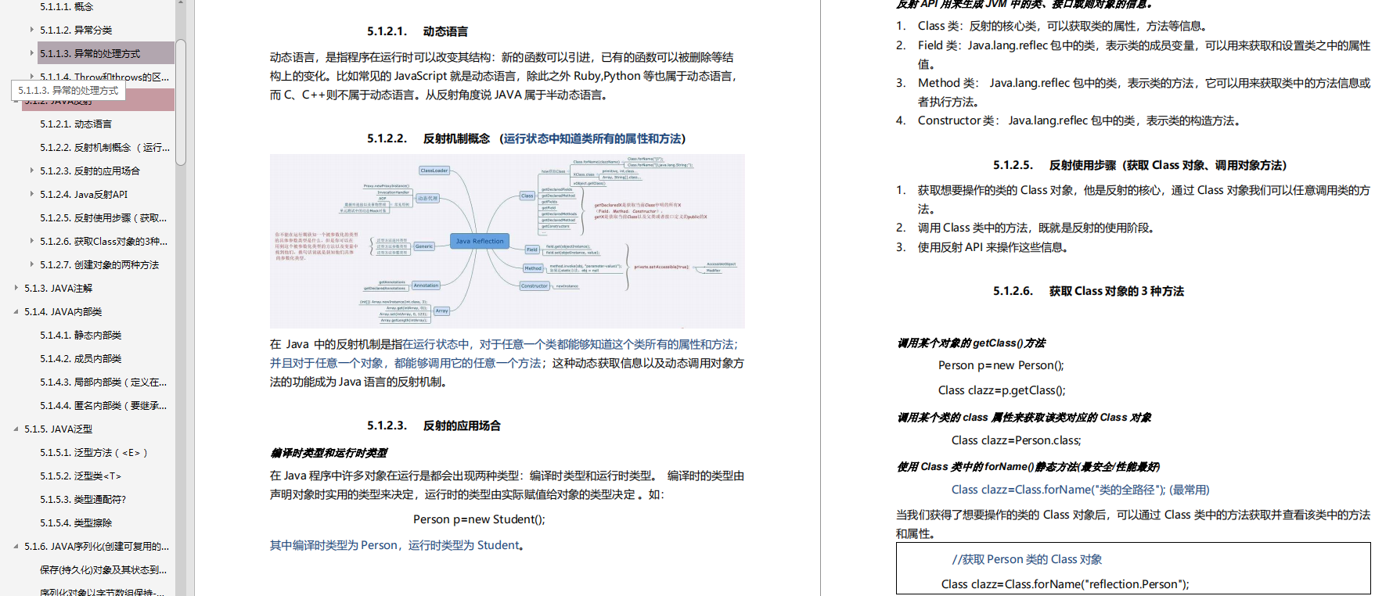Expand the 5.1.1.2. 异常分类 outline node
The width and height of the screenshot is (1393, 596).
[32, 30]
